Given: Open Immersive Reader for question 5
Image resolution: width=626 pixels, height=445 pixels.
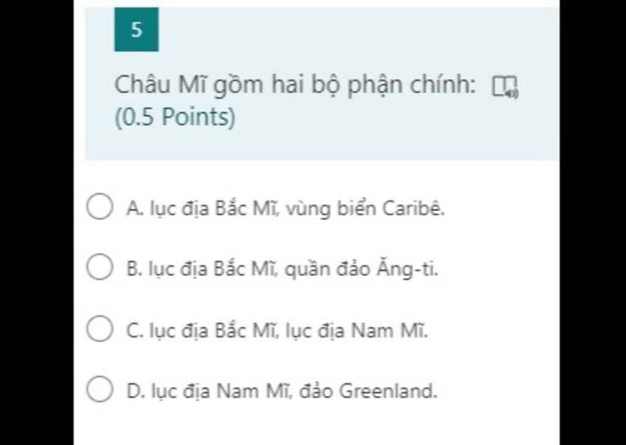Looking at the screenshot, I should (505, 87).
